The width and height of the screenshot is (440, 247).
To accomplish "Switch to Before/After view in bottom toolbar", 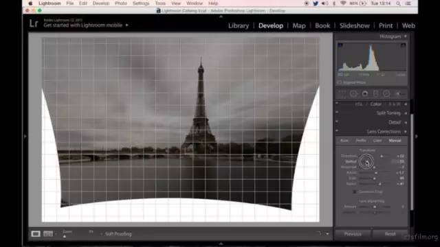I will point(48,233).
